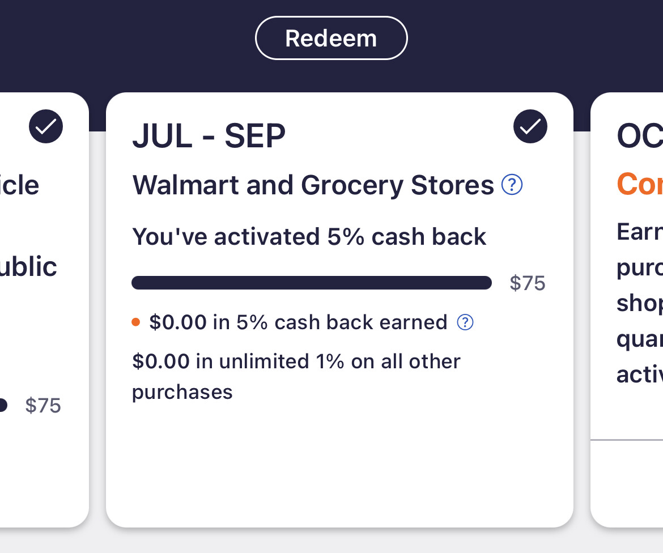Tap the JUL - SEP activated checkmark
The width and height of the screenshot is (663, 553).
point(530,126)
